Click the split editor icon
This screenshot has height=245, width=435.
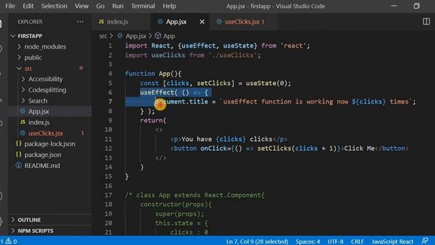426,21
